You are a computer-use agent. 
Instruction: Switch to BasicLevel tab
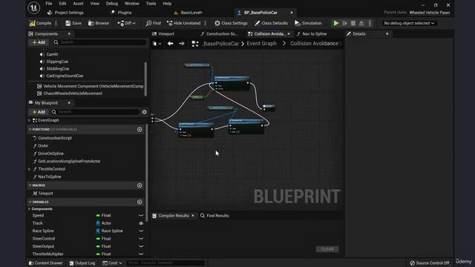click(188, 13)
